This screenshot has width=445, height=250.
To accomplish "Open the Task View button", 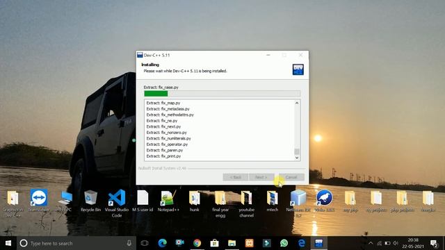I will tap(145, 243).
